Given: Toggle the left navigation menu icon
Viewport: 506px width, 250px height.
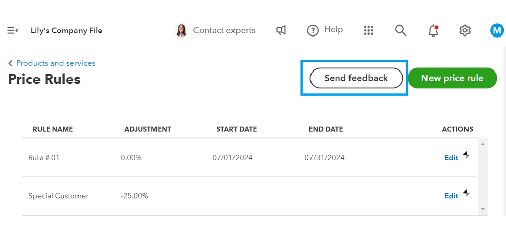Looking at the screenshot, I should 13,31.
